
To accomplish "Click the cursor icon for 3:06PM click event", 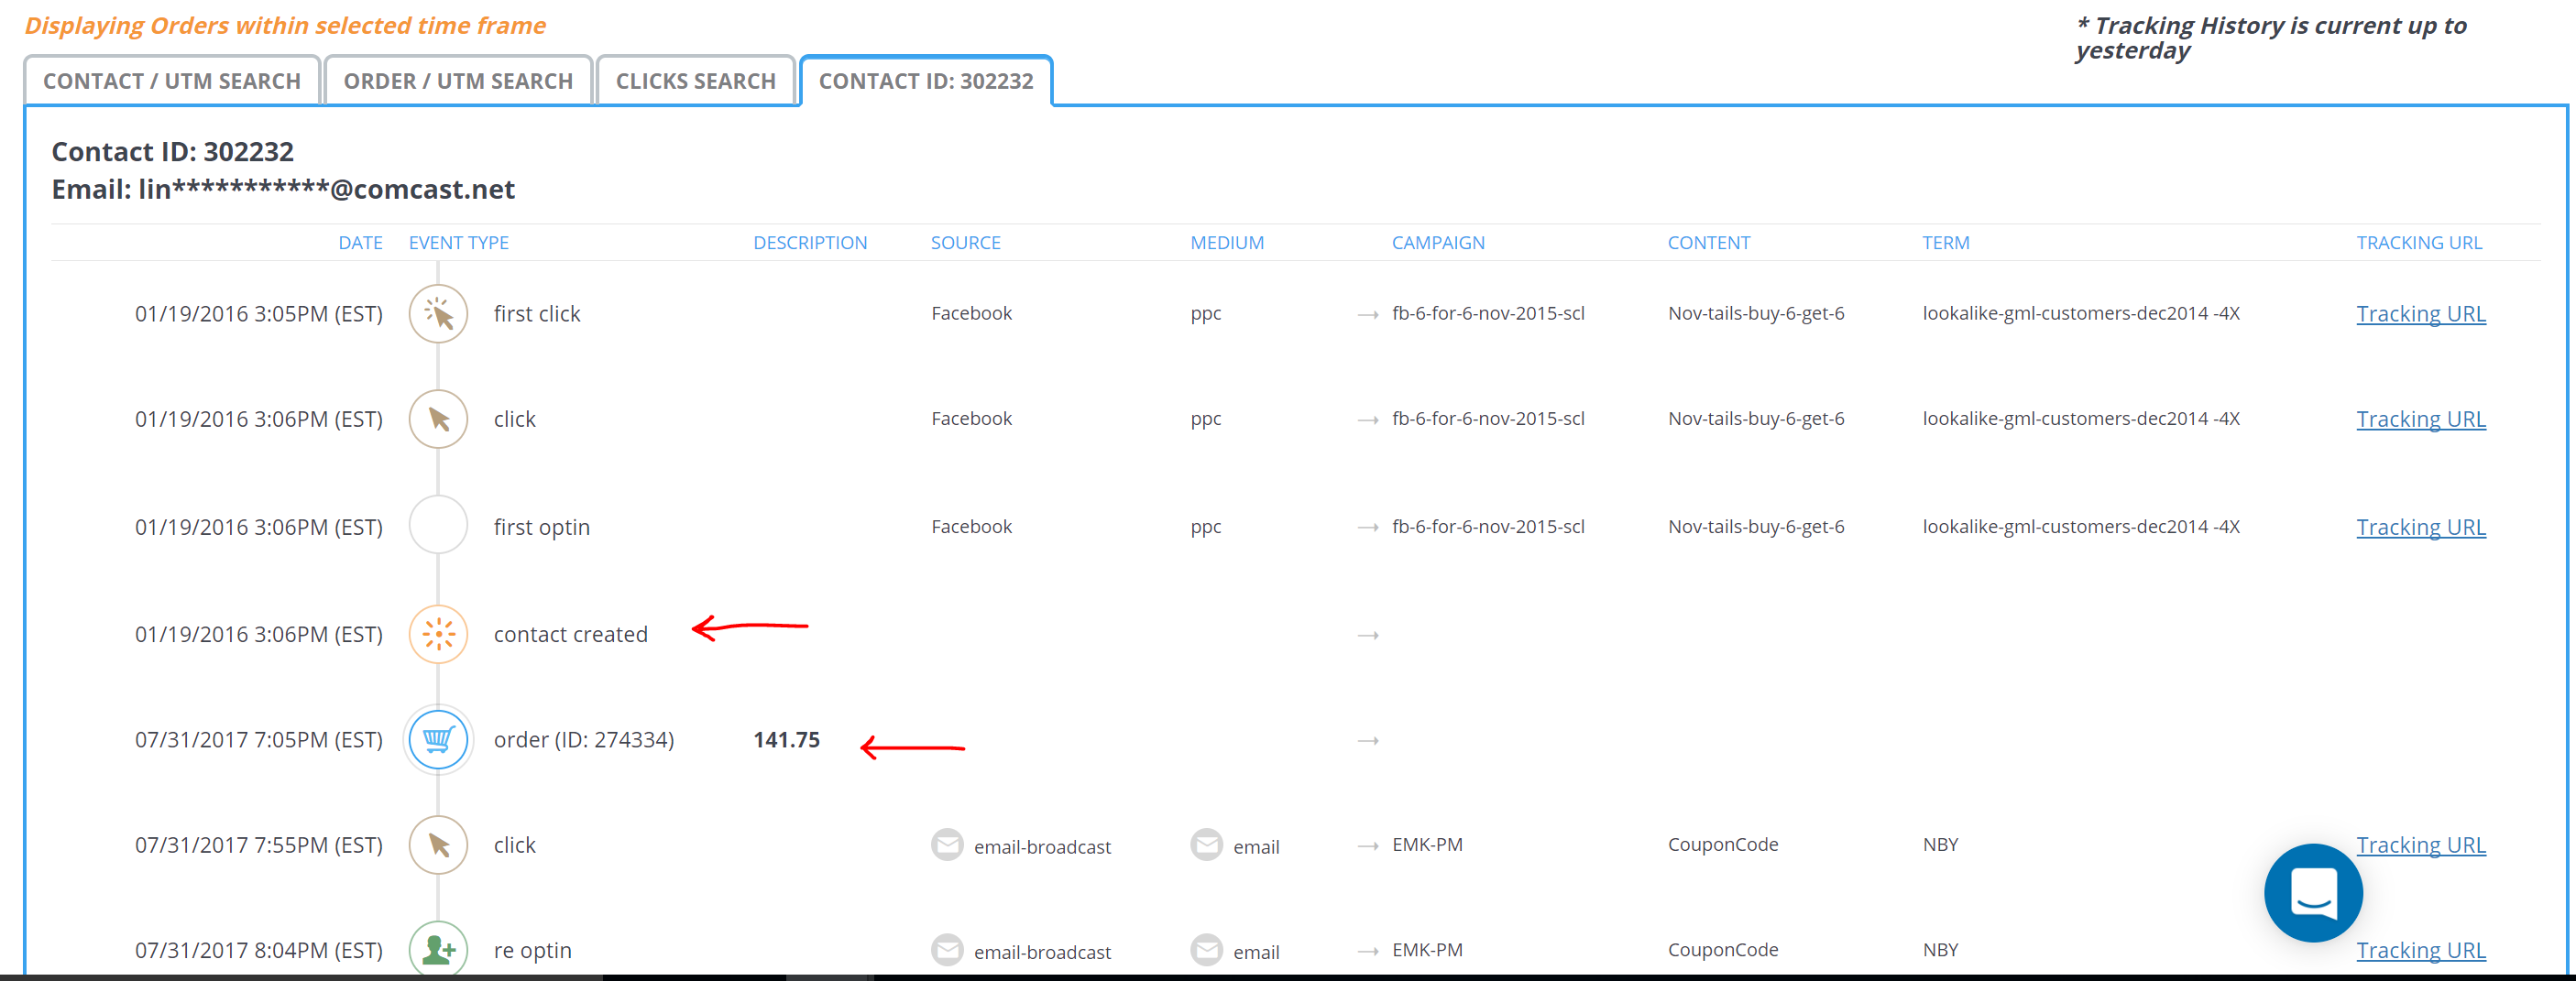I will (x=438, y=419).
